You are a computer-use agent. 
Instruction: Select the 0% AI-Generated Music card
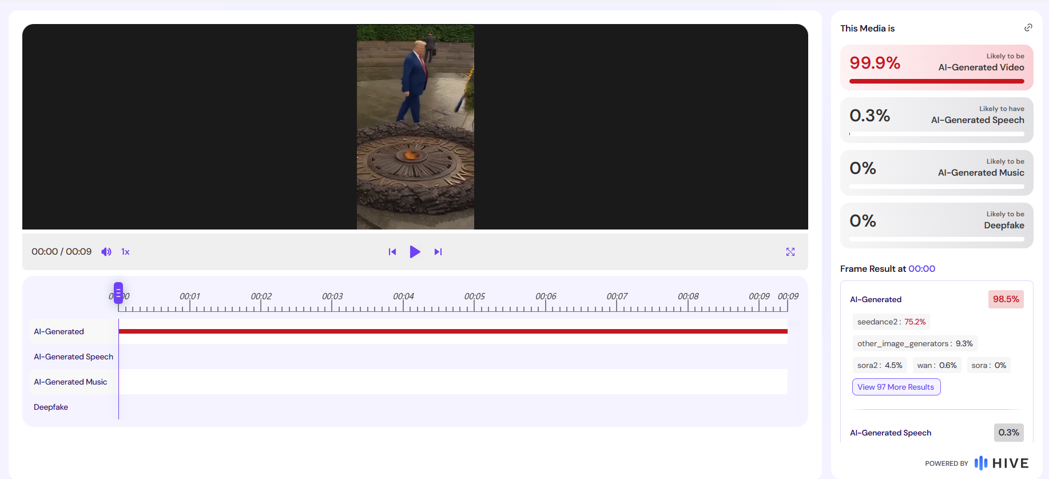tap(937, 173)
